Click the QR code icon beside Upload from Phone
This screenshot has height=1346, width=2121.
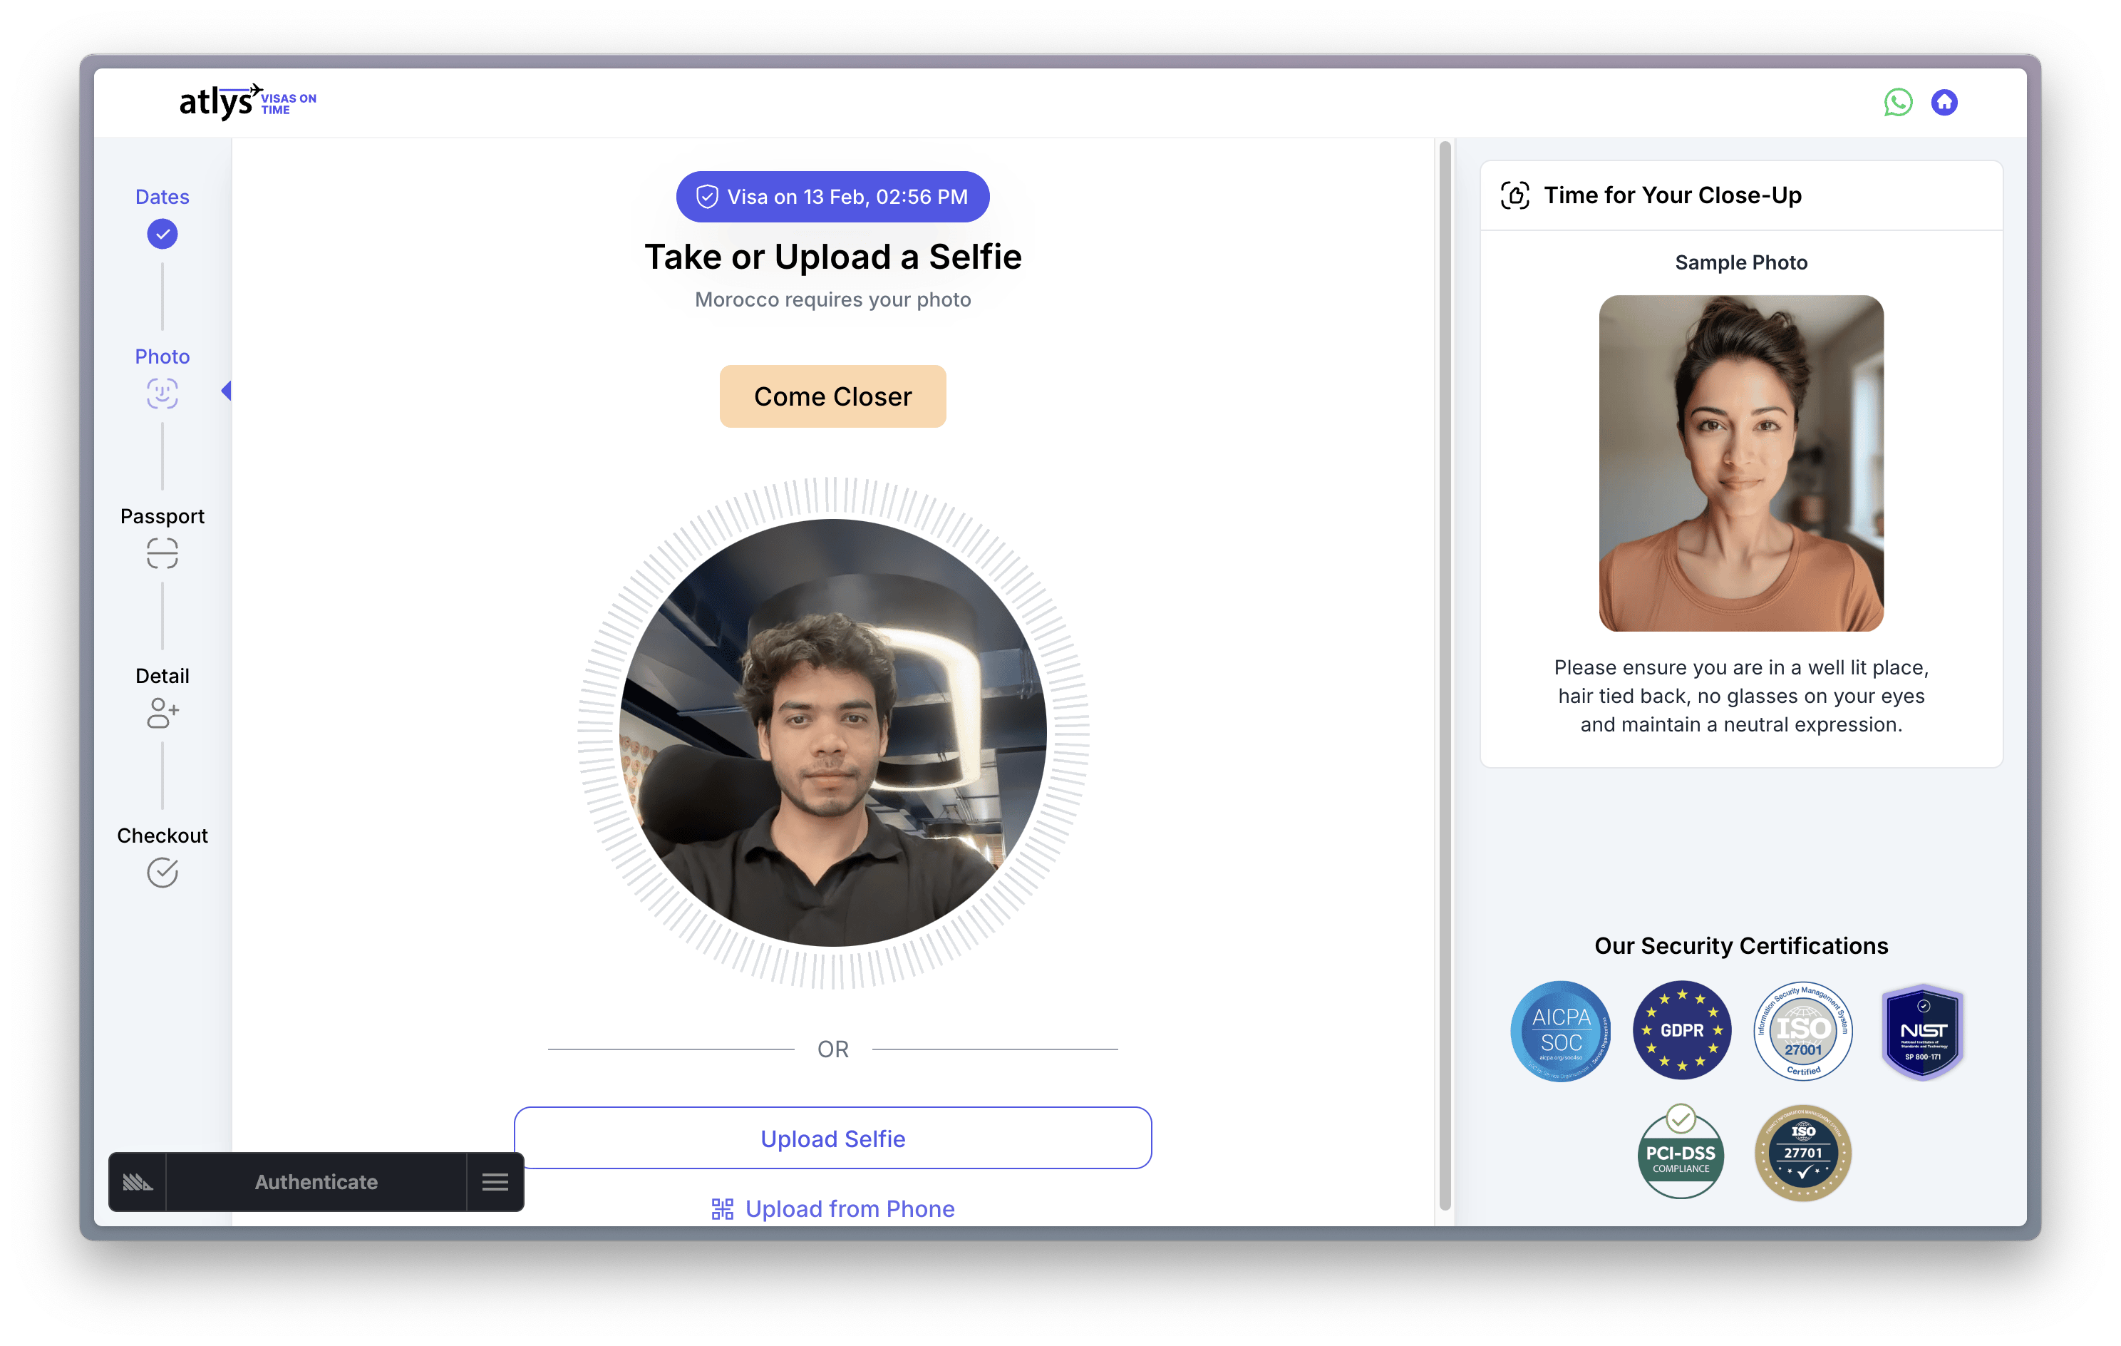(722, 1208)
